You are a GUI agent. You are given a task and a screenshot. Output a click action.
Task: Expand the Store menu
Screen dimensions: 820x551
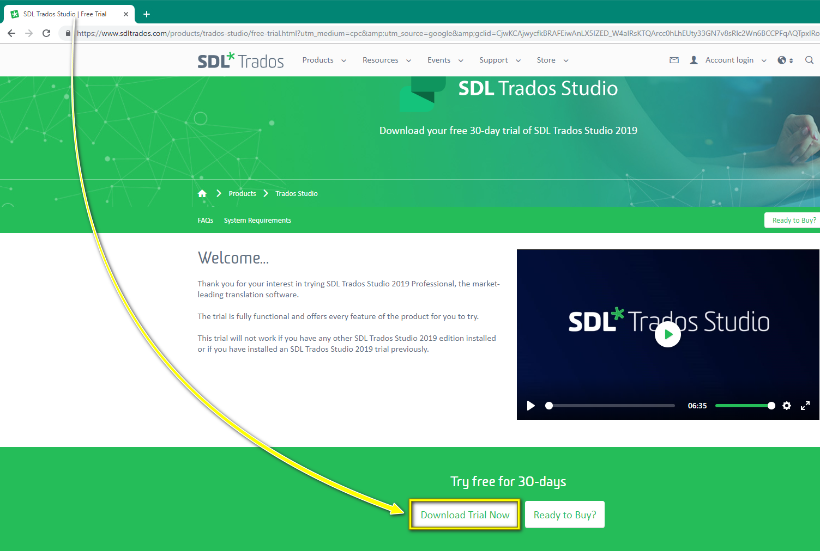pyautogui.click(x=552, y=60)
